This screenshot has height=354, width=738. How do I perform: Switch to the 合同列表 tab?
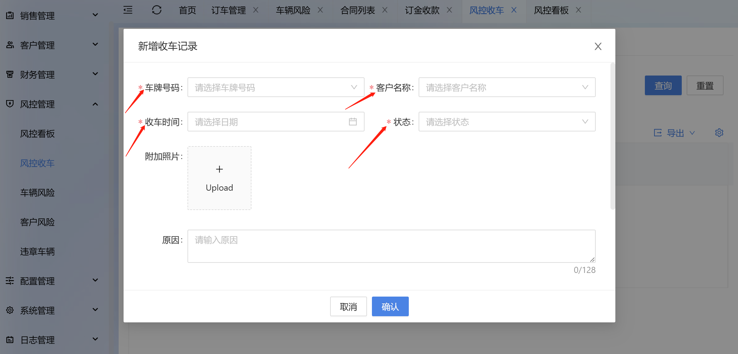tap(357, 10)
